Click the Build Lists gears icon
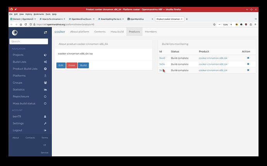The height and width of the screenshot is (166, 267). point(45,62)
